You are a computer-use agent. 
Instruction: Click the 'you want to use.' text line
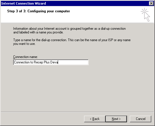[24, 44]
